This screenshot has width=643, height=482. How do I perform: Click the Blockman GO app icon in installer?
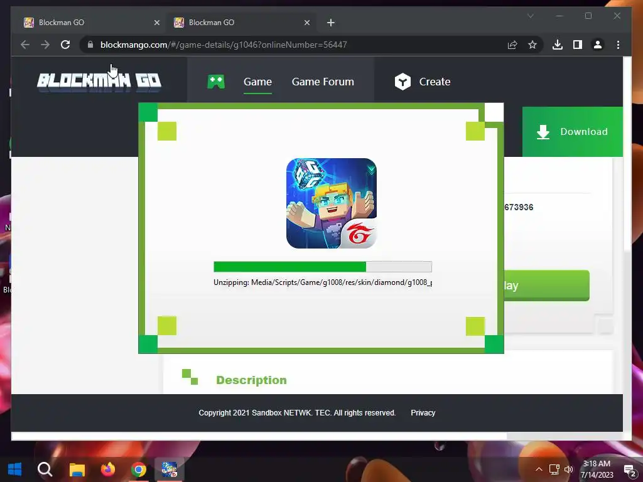coord(332,203)
